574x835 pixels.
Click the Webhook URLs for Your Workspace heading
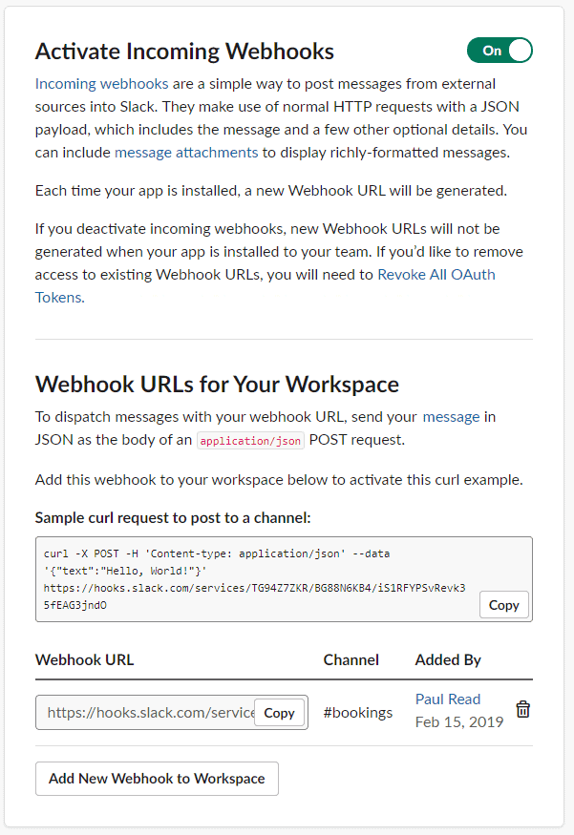click(x=217, y=385)
